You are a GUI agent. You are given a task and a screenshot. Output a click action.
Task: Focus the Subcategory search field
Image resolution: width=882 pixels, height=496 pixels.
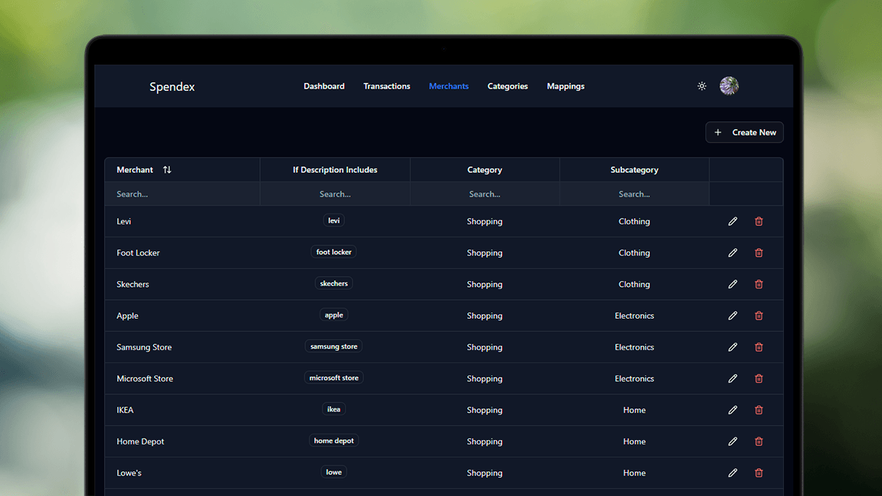[x=634, y=194]
